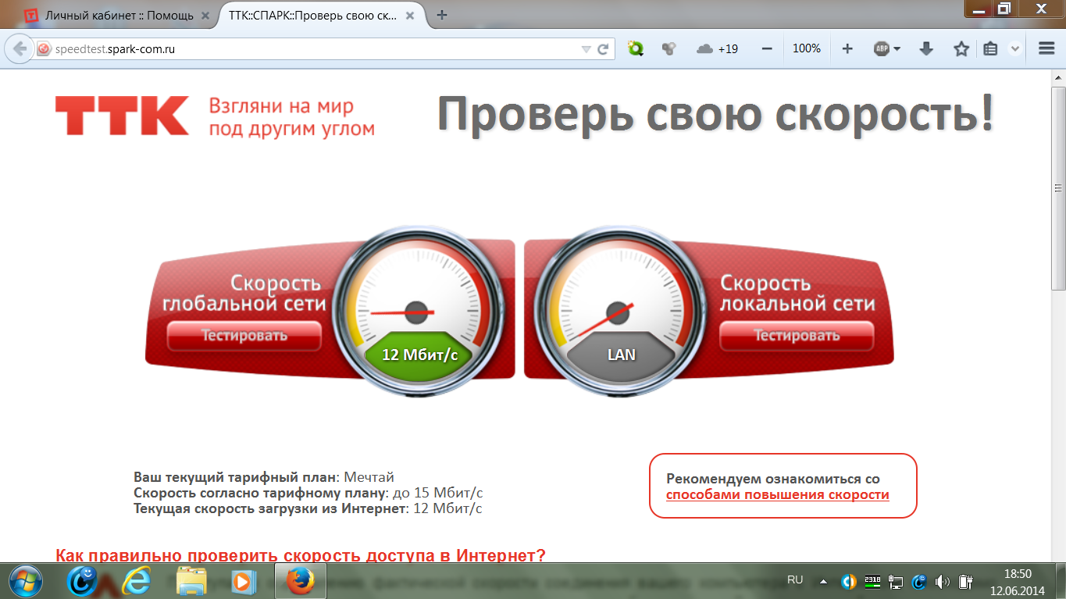Viewport: 1066px width, 599px height.
Task: Bookmark this page with the star
Action: tap(961, 48)
